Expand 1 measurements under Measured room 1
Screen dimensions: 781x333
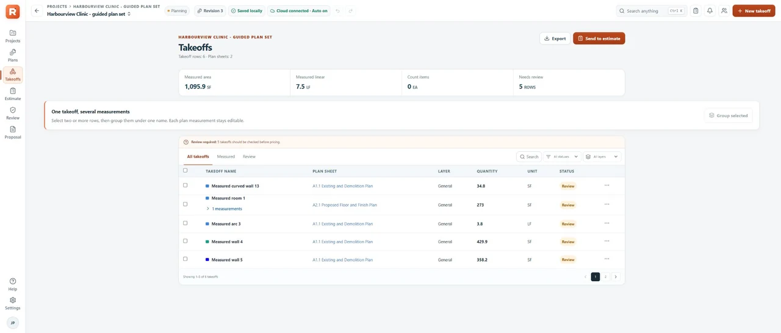click(x=224, y=209)
